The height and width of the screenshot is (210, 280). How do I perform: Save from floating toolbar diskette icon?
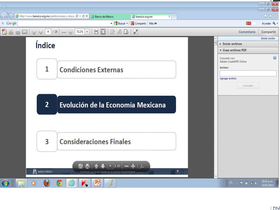(81, 166)
